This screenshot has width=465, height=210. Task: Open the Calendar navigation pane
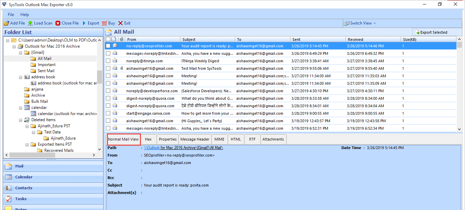coord(53,177)
